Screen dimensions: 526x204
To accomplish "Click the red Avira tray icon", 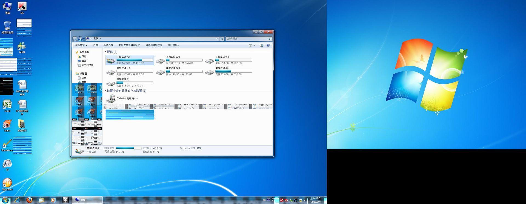I will (x=282, y=200).
